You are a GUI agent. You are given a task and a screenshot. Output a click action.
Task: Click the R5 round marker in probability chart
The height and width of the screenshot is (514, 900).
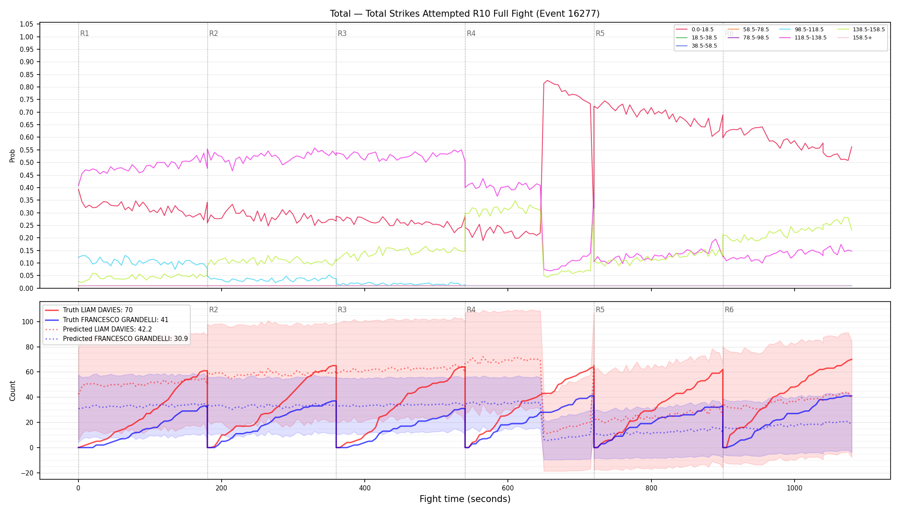tap(600, 33)
